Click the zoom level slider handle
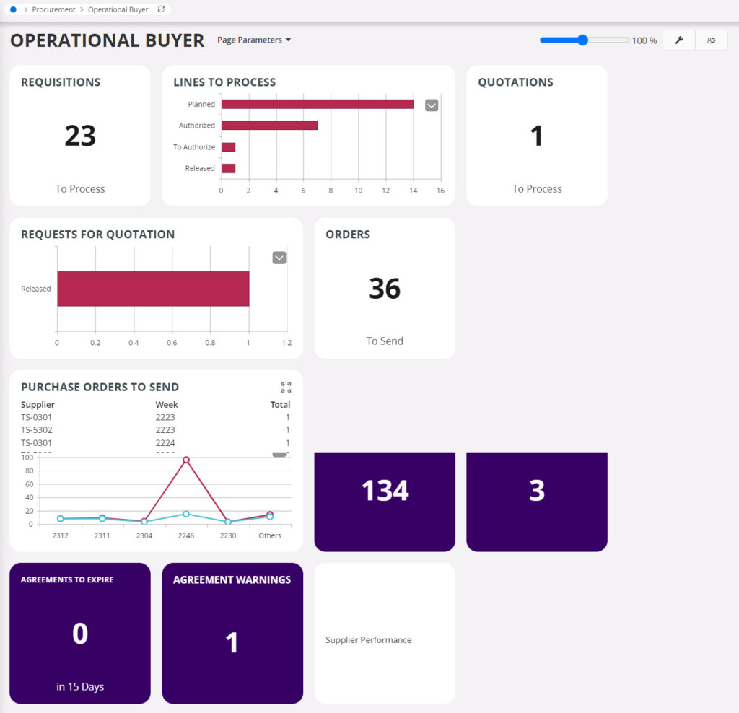Viewport: 739px width, 713px height. tap(582, 40)
